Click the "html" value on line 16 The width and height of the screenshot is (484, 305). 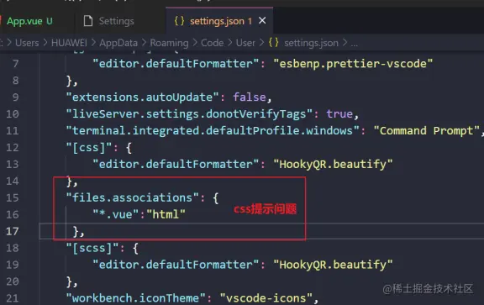[166, 214]
